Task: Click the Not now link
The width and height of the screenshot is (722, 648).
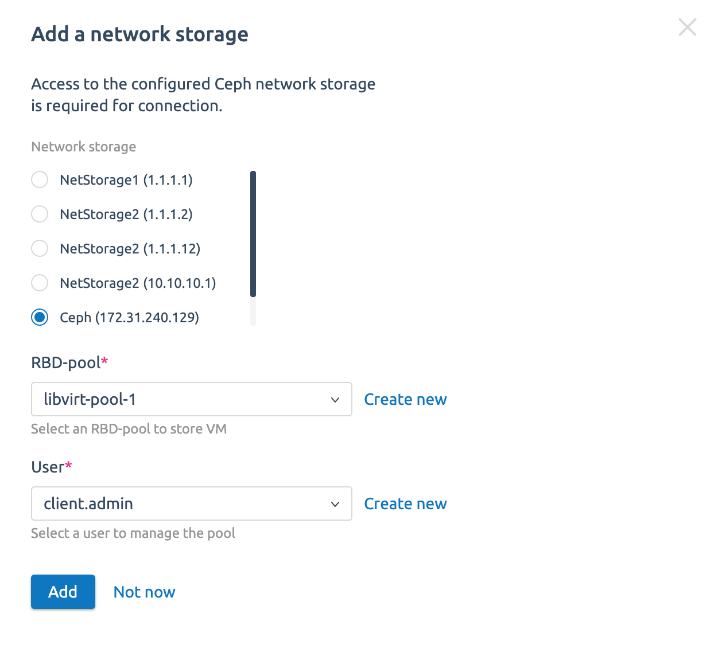Action: point(144,592)
